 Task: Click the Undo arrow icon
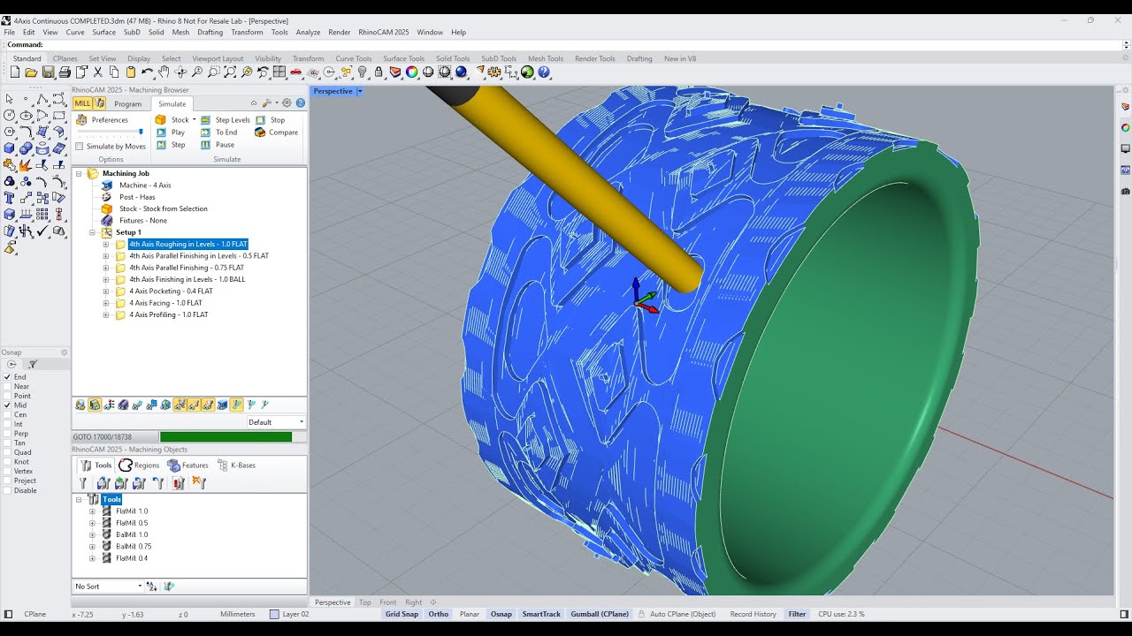pyautogui.click(x=147, y=72)
